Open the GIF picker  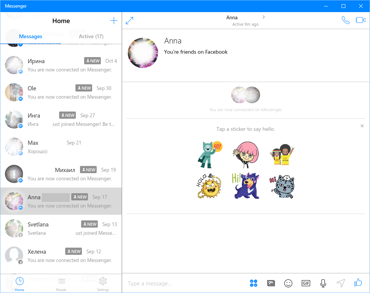pos(306,283)
